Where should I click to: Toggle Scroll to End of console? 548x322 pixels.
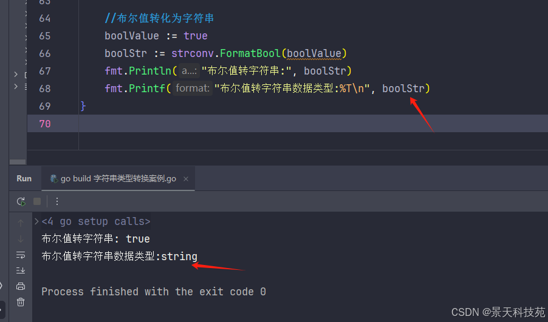click(x=21, y=270)
